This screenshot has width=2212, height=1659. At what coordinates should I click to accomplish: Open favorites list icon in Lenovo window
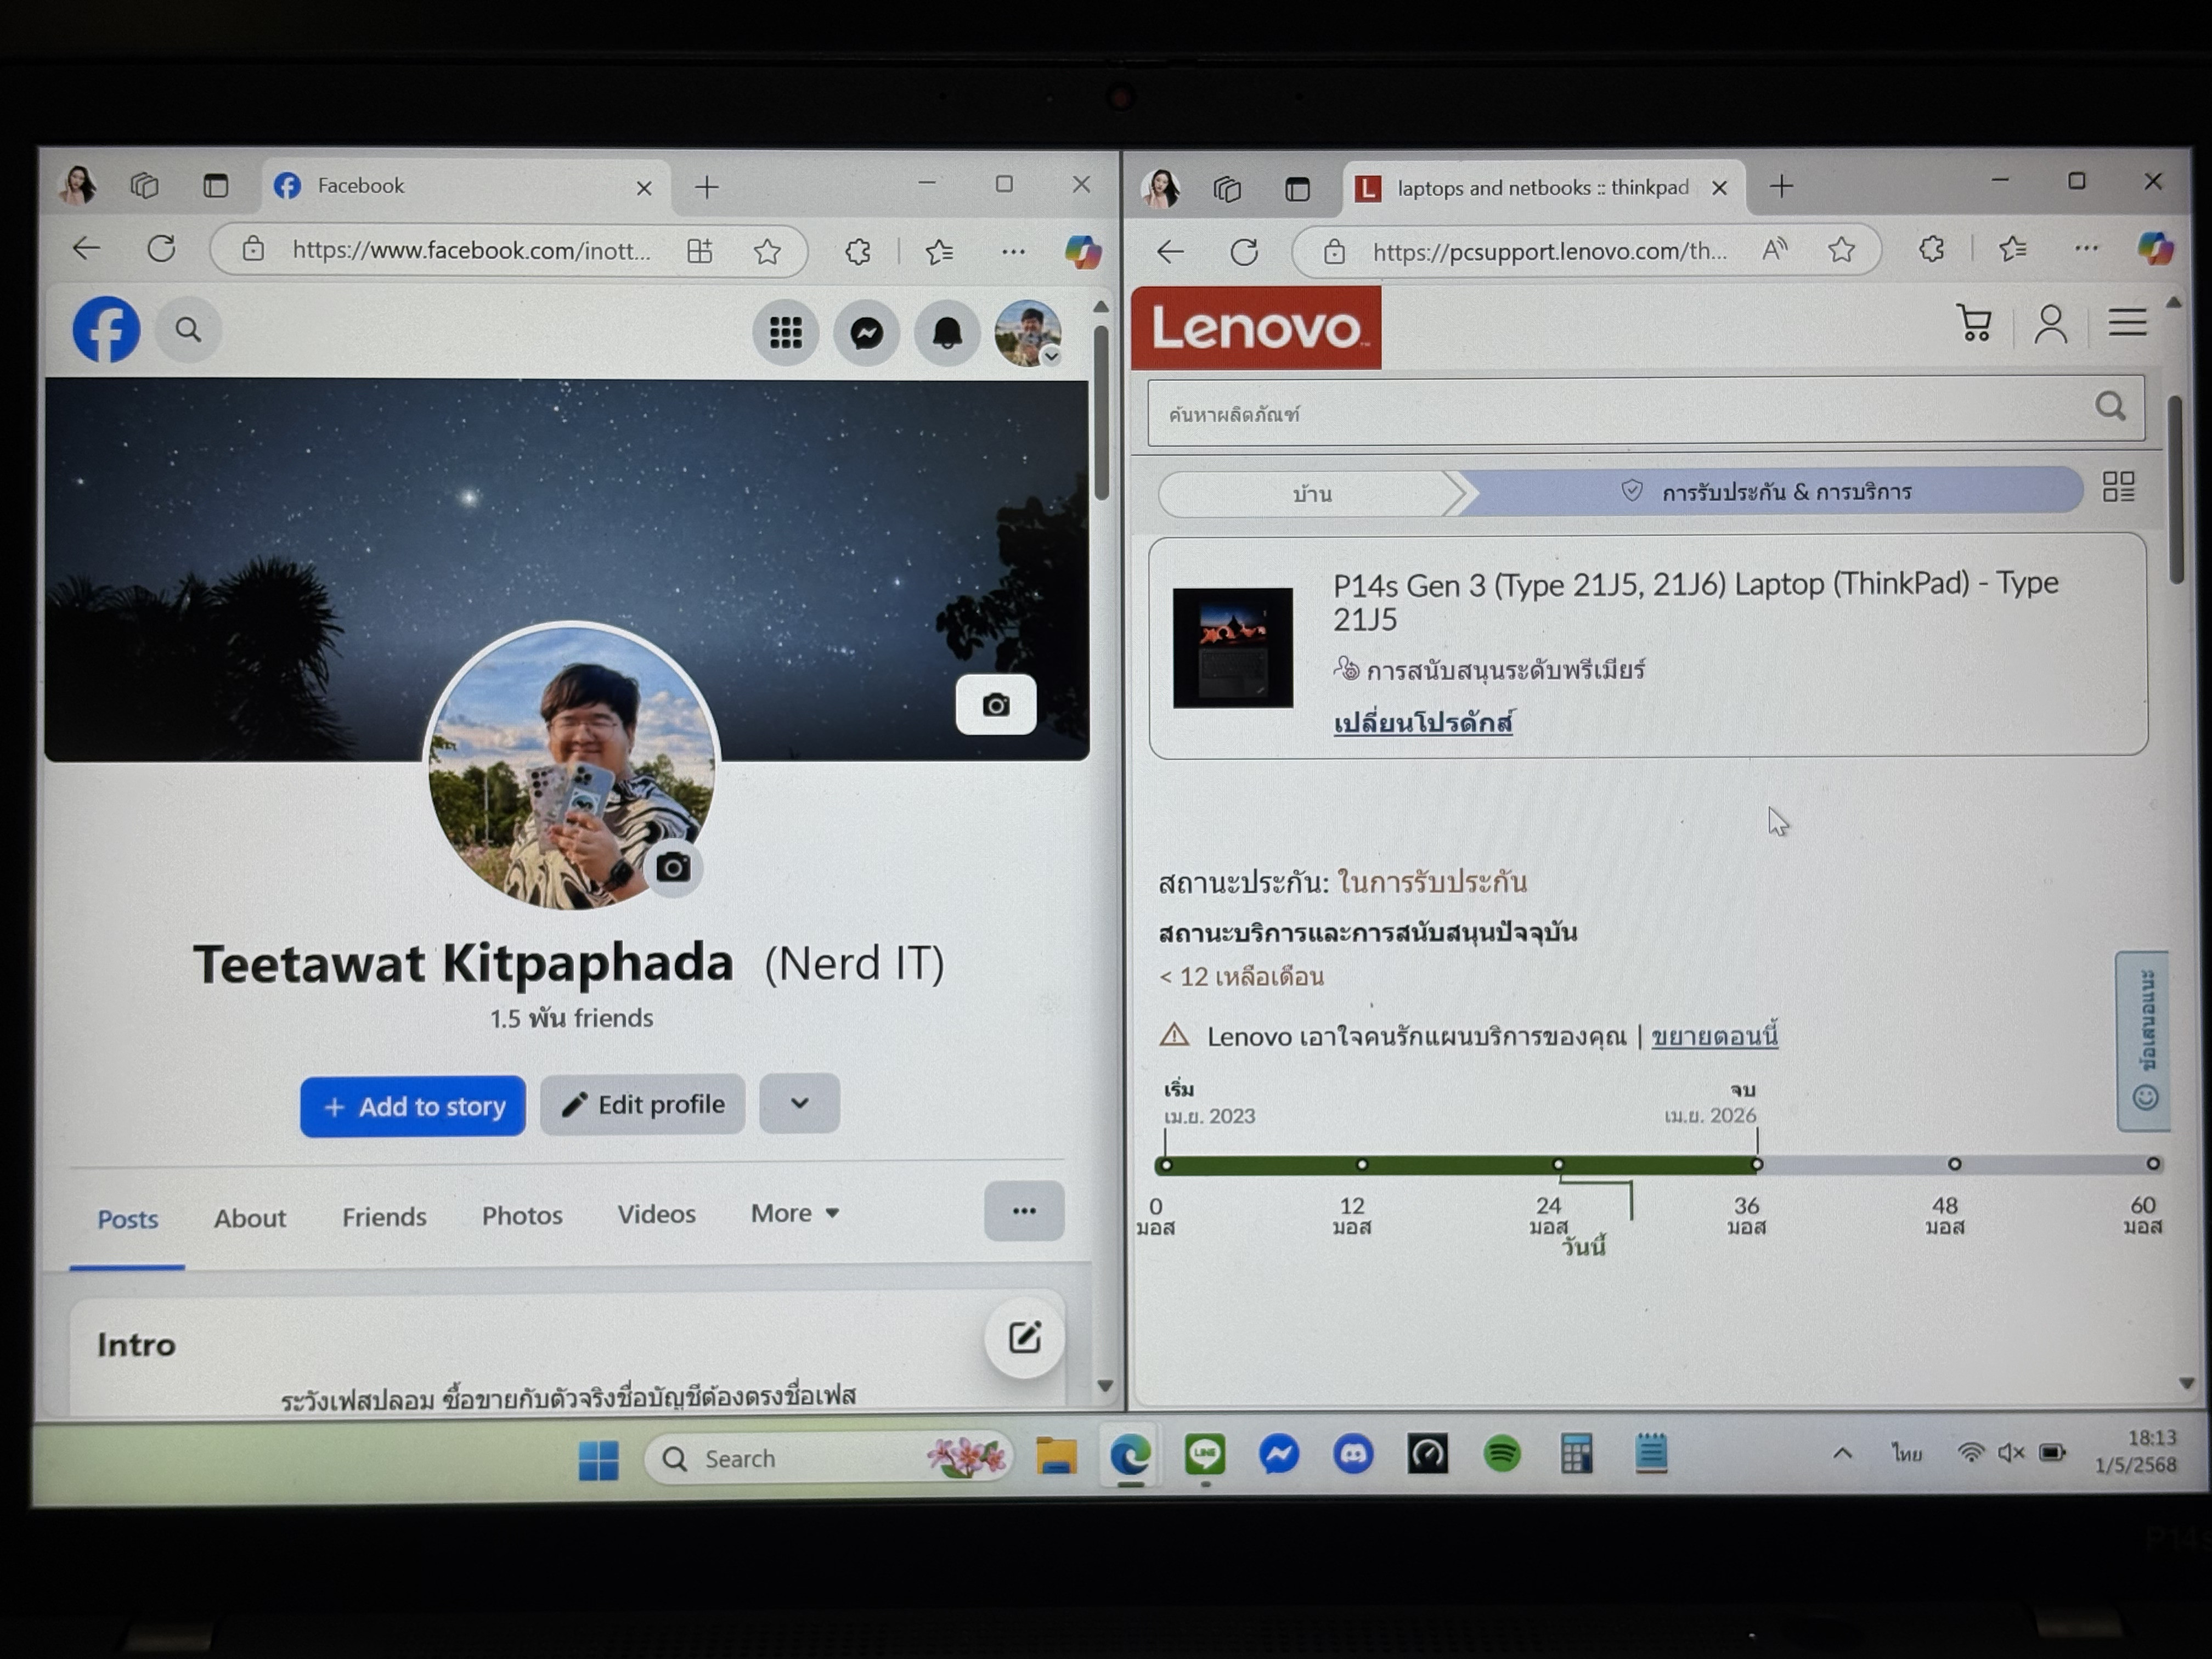(x=2012, y=249)
